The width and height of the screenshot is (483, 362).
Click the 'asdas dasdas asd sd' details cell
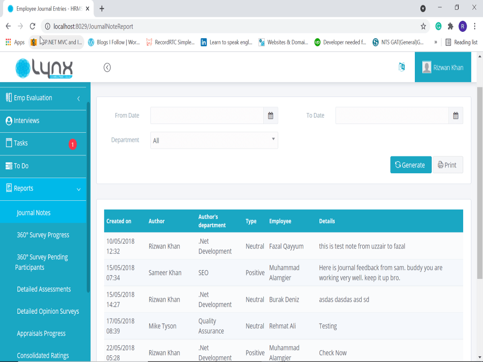click(344, 300)
